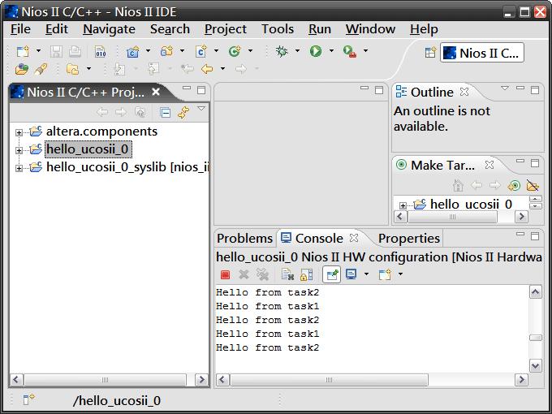
Task: Open the Display Selected Console dropdown arrow
Action: tap(366, 274)
